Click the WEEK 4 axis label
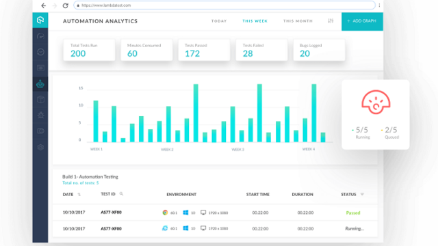 coord(309,149)
